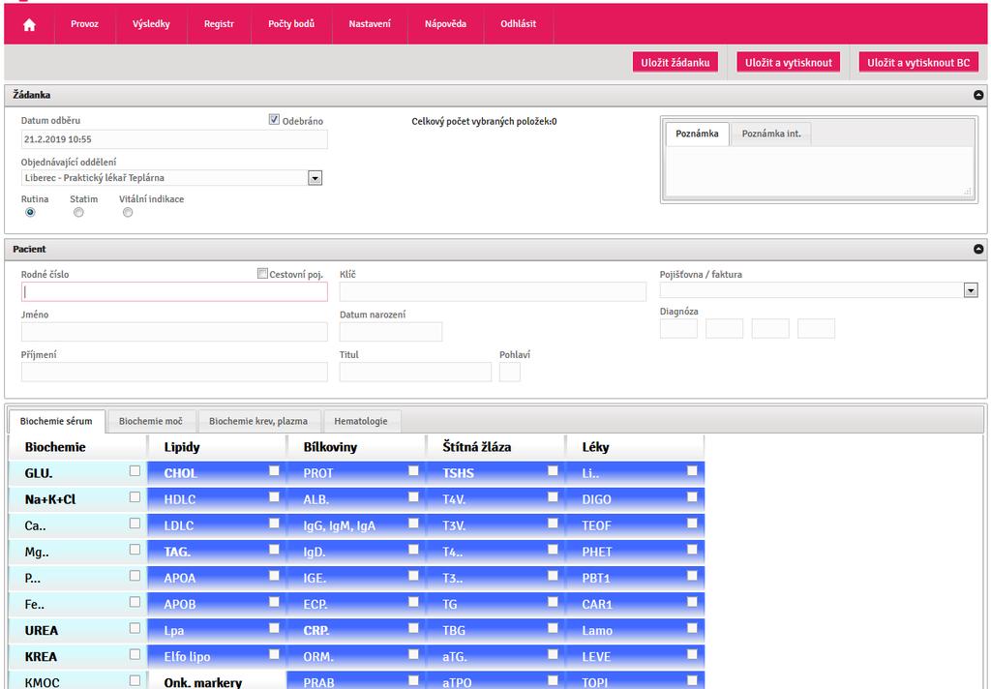
Task: Switch to Hematologie tab
Action: (361, 421)
